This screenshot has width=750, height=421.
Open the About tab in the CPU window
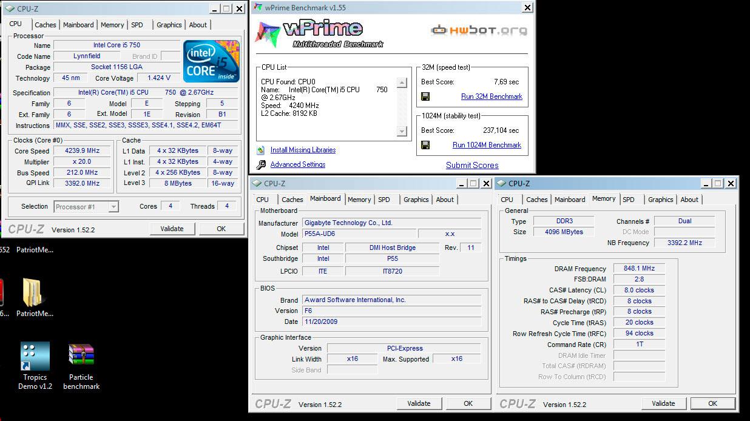point(198,25)
